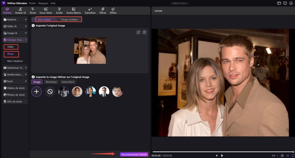The width and height of the screenshot is (295, 158).
Task: Open the Fichier menu
Action: click(33, 3)
